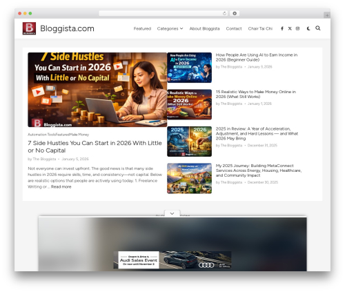This screenshot has height=292, width=345.
Task: Open the site search magnifier
Action: [318, 28]
